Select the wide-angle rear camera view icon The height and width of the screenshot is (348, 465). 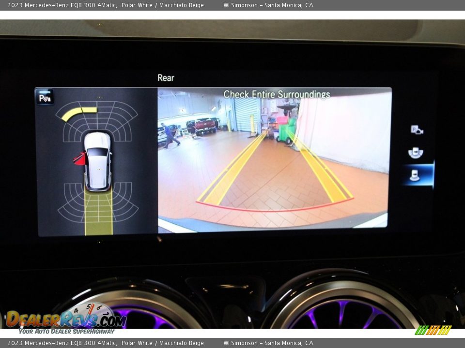coord(416,153)
